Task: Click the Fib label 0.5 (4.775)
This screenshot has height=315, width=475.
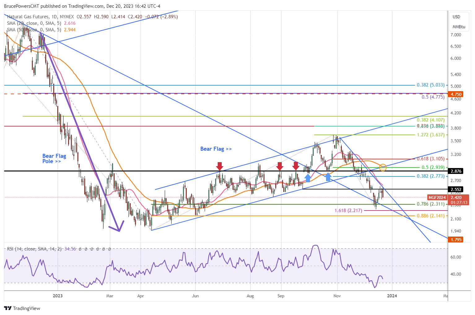Action: coord(433,97)
